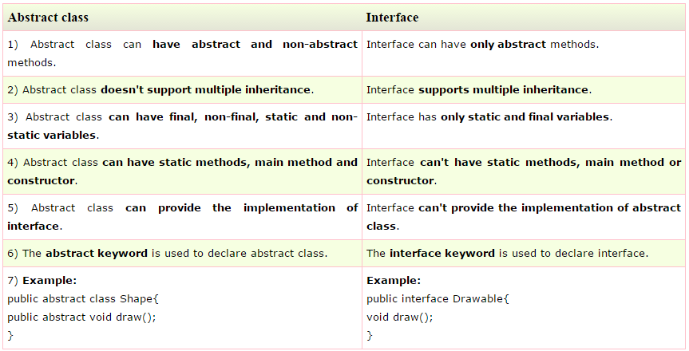This screenshot has height=351, width=689.
Task: Click the "Example:" label in row 7 left column
Action: (49, 281)
